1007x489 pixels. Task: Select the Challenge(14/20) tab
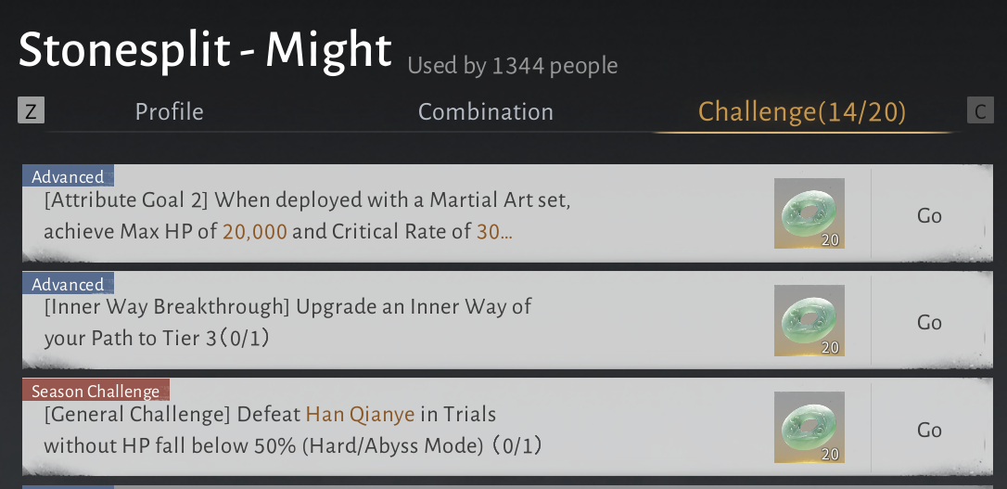coord(802,112)
